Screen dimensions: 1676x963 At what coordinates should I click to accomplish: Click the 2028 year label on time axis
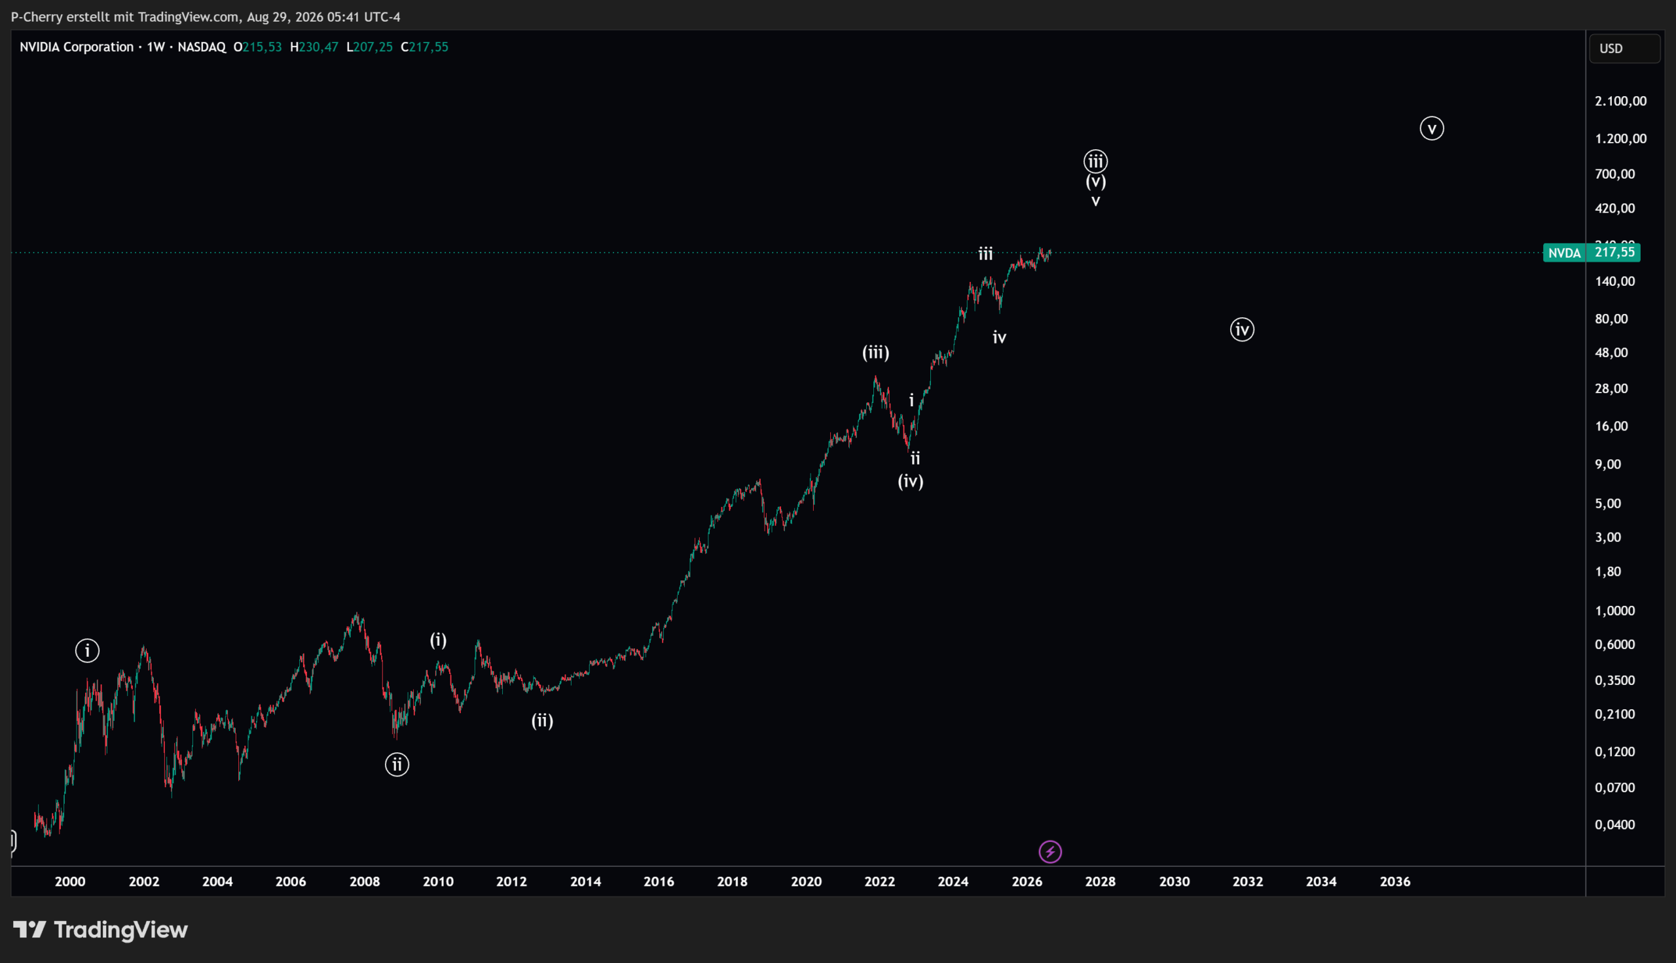point(1101,882)
